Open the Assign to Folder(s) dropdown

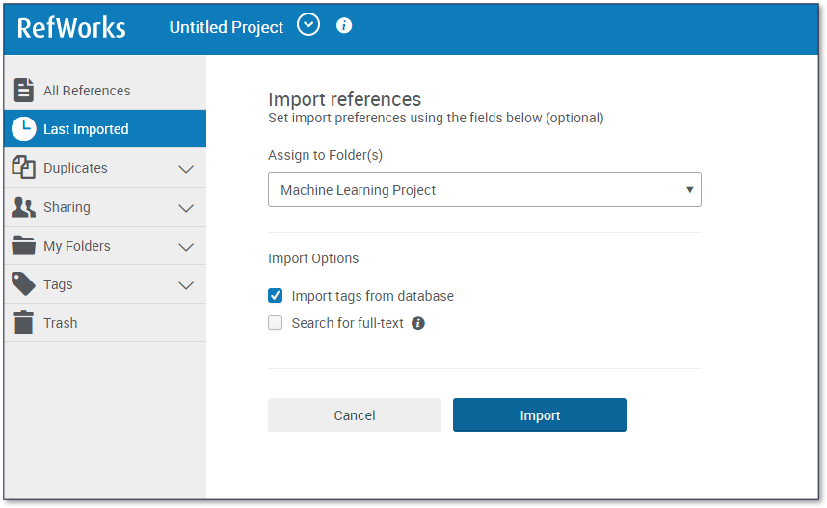484,190
